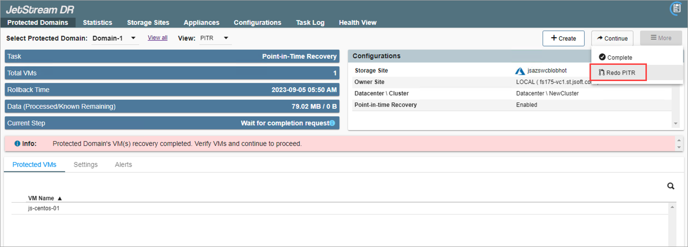Screen dimensions: 688x247
Task: Select the js-centos-01 VM row
Action: coord(44,208)
